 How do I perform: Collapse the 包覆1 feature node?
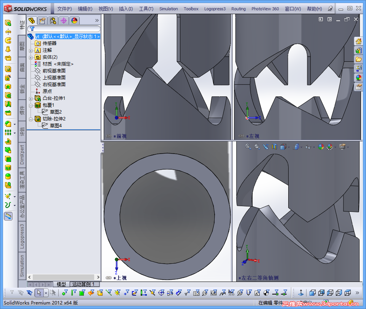30,106
